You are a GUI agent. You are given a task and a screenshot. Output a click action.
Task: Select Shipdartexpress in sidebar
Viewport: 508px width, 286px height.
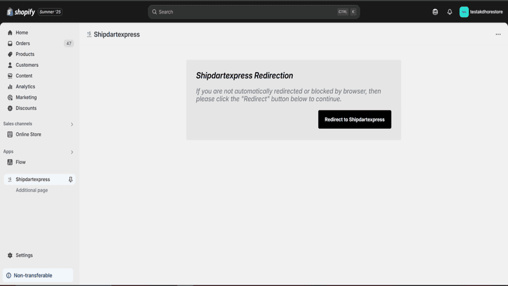(x=39, y=179)
